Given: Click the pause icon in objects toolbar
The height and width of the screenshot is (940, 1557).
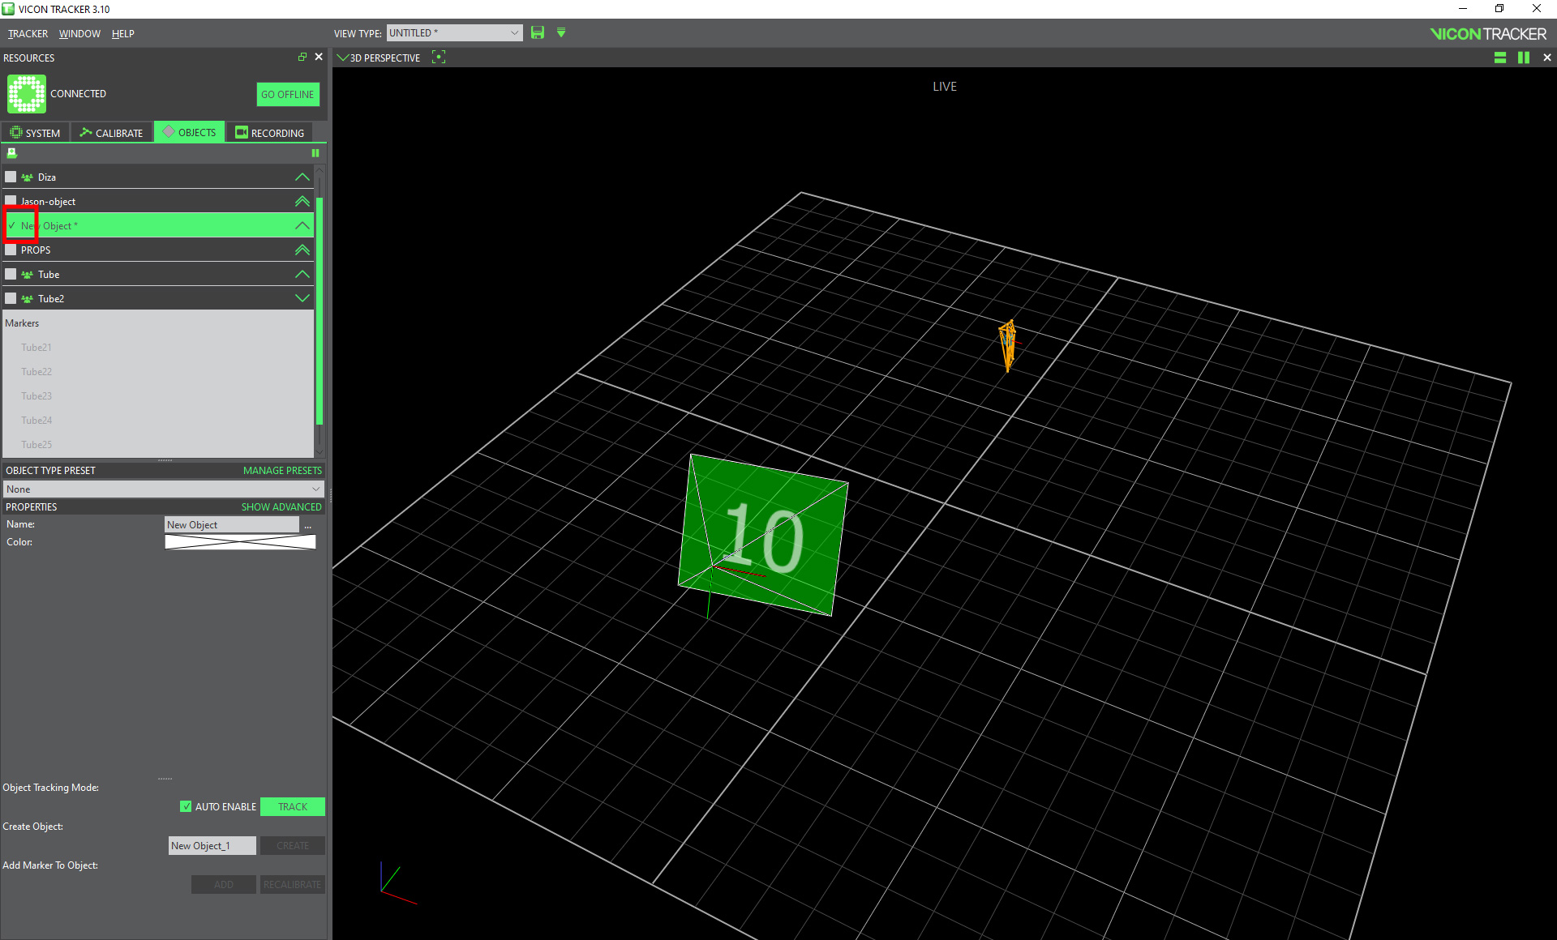Looking at the screenshot, I should (315, 153).
